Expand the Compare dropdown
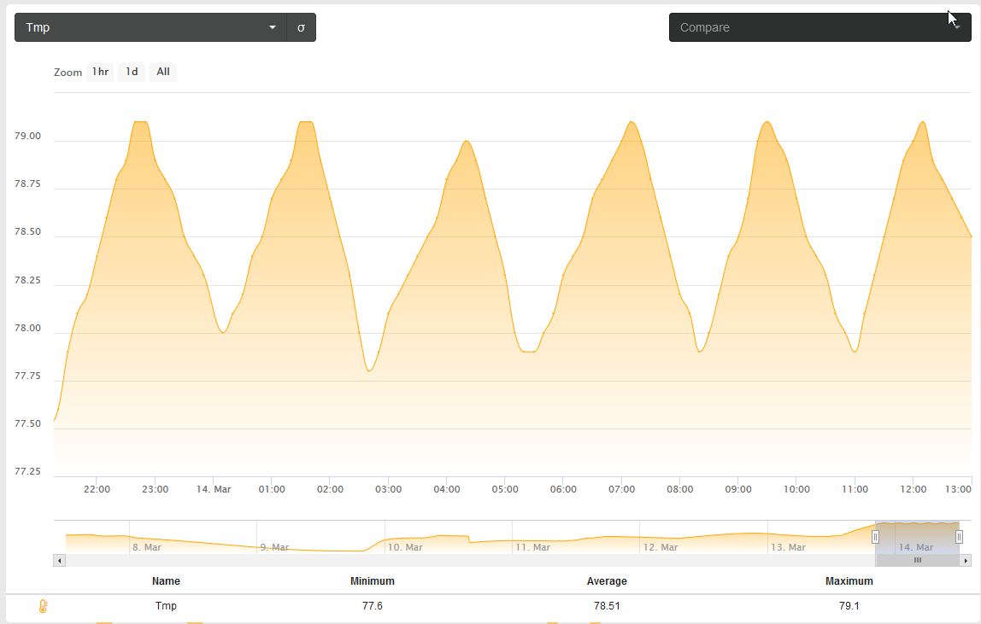The height and width of the screenshot is (624, 981). [x=819, y=27]
